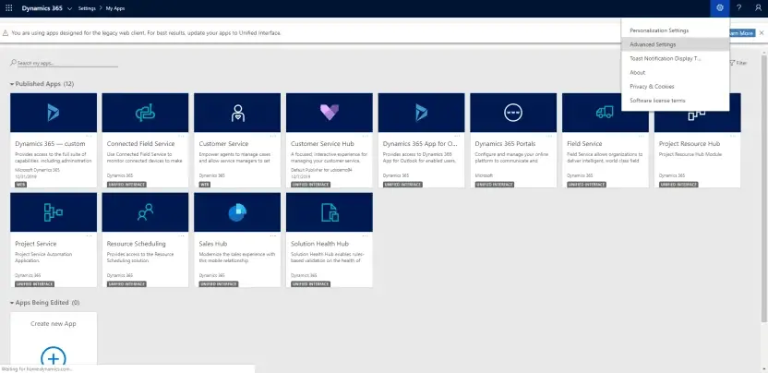Open the Project Service app icon
Image resolution: width=768 pixels, height=373 pixels.
coord(54,212)
